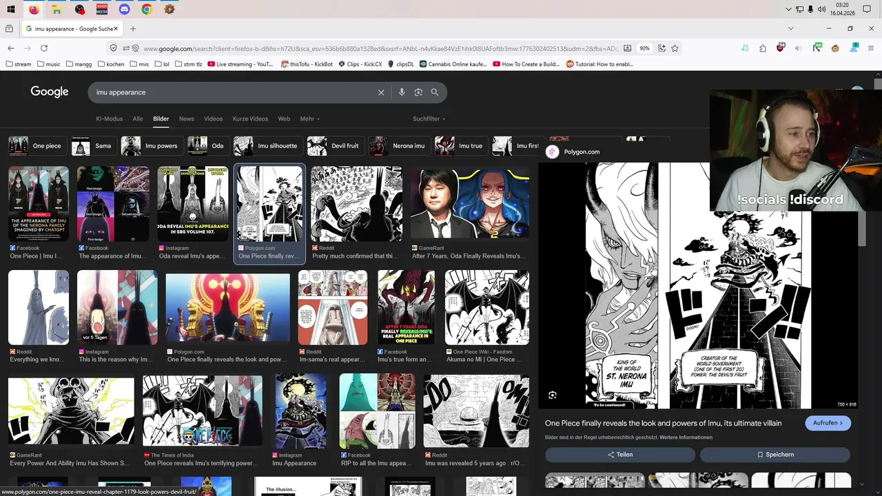Open uBlock Origin extension
This screenshot has height=496, width=882.
click(x=781, y=48)
